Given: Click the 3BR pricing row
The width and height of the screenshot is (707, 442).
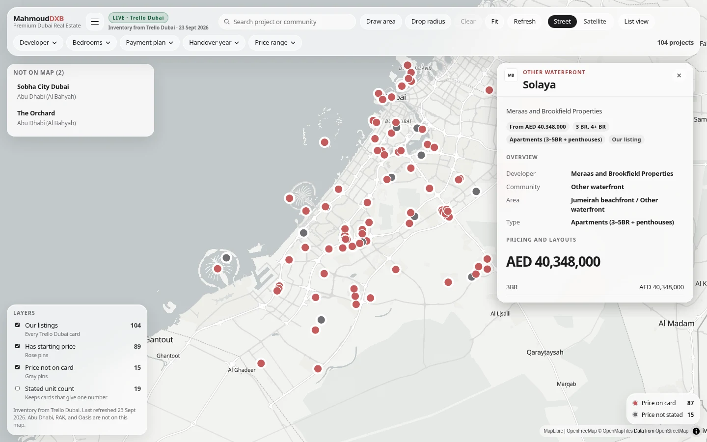Looking at the screenshot, I should coord(595,287).
